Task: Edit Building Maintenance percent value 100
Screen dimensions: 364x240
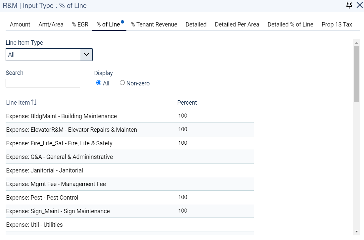Action: 183,116
